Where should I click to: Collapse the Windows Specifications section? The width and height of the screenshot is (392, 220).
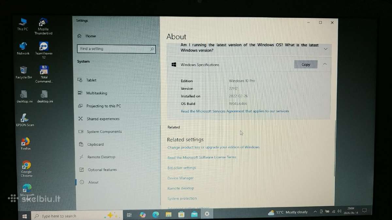[x=325, y=64]
